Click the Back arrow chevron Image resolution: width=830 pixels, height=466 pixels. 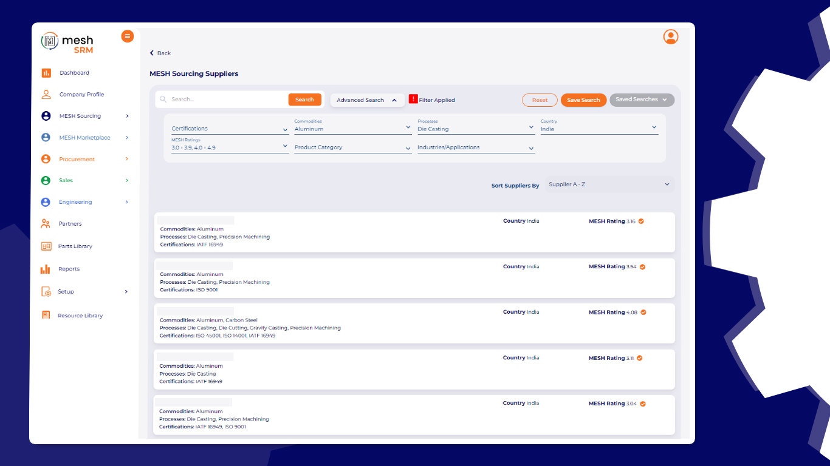(152, 53)
